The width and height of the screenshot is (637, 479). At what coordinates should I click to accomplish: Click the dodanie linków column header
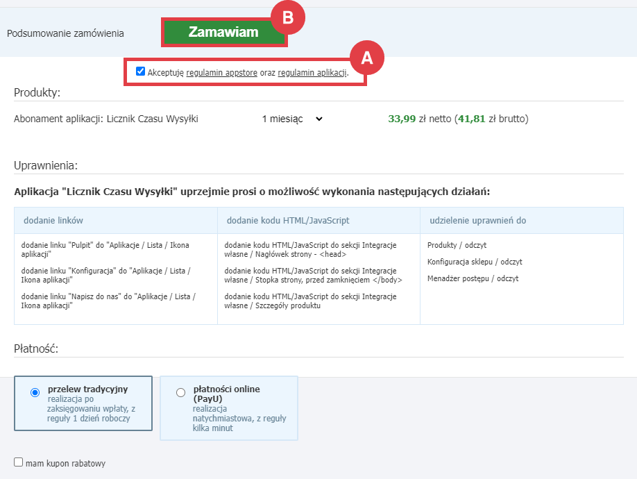pos(53,221)
